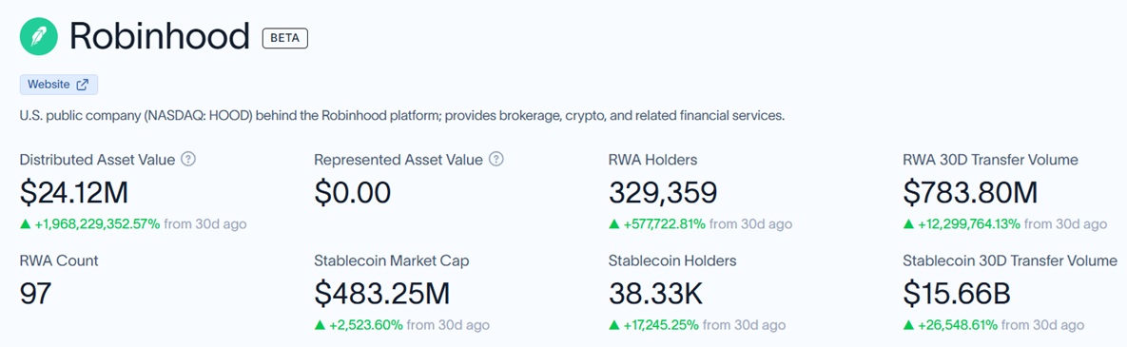Click the help icon beside Represented Asset Value
The image size is (1127, 347).
click(x=495, y=160)
